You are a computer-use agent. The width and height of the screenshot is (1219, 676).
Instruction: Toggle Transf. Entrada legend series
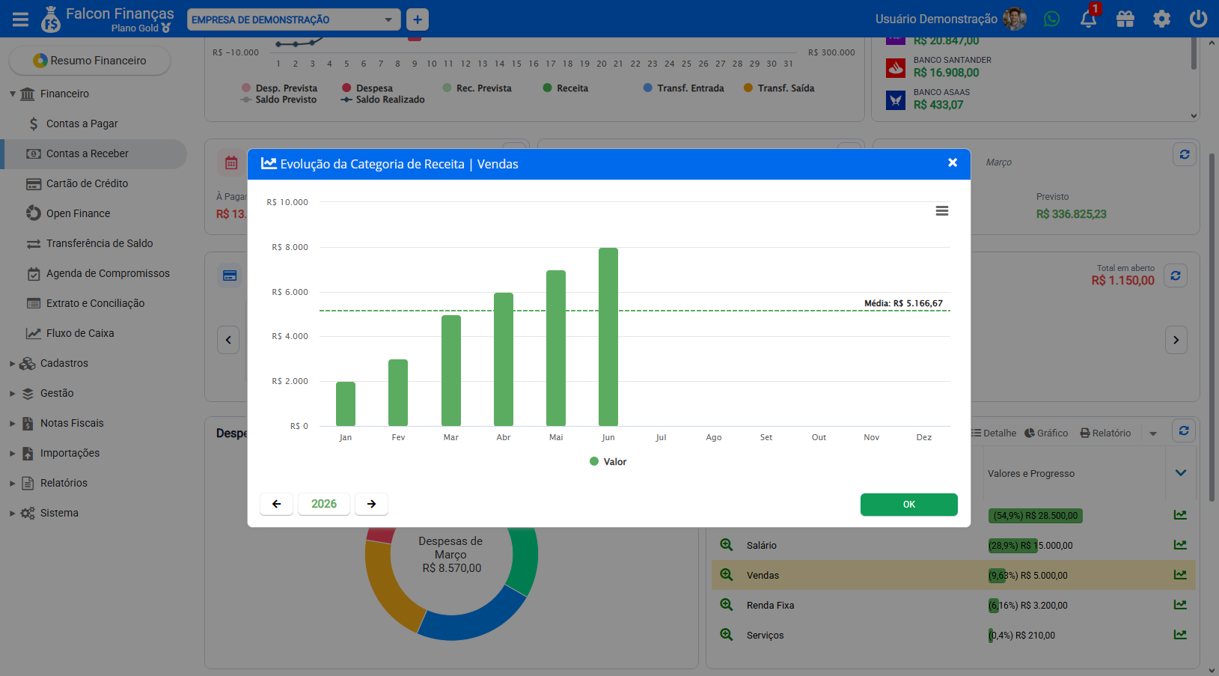pos(684,88)
